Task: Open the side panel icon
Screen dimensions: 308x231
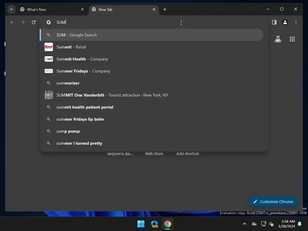Action: click(274, 22)
